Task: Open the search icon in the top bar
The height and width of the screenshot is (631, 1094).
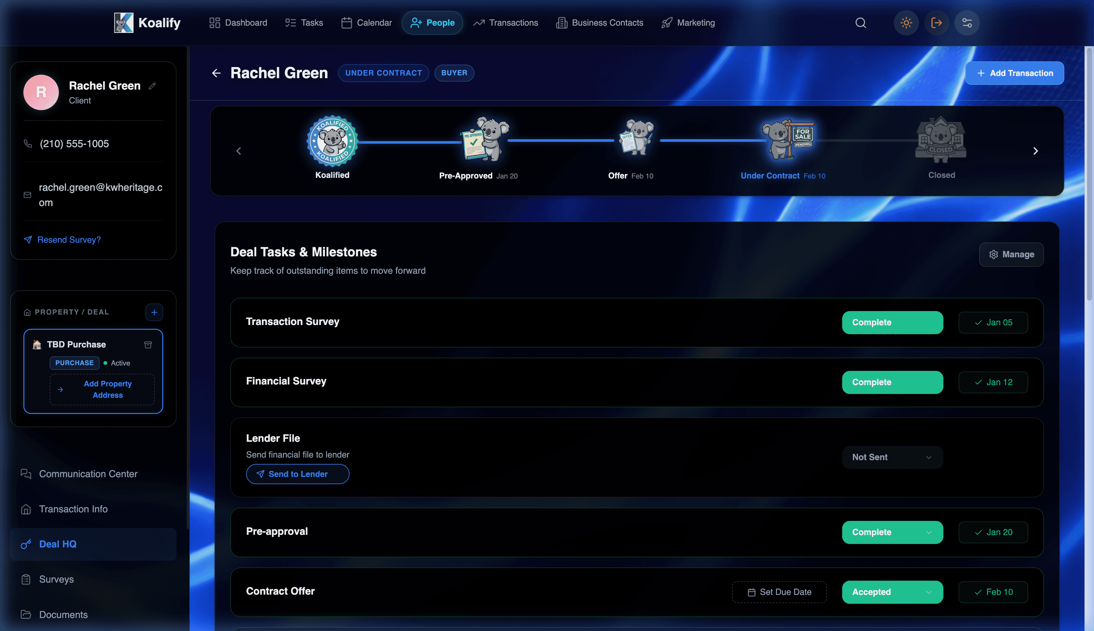Action: (x=861, y=22)
